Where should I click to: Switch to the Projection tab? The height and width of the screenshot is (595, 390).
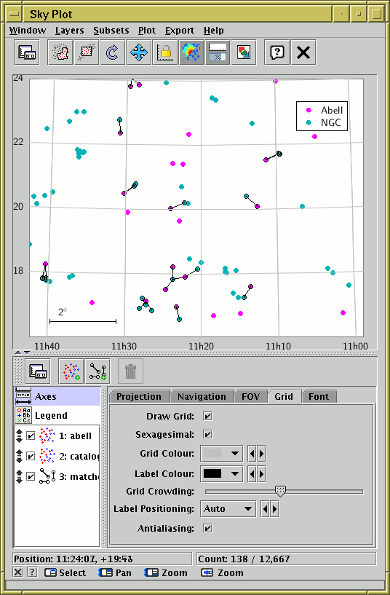coord(139,396)
